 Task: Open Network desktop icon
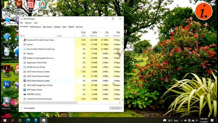pos(6,38)
